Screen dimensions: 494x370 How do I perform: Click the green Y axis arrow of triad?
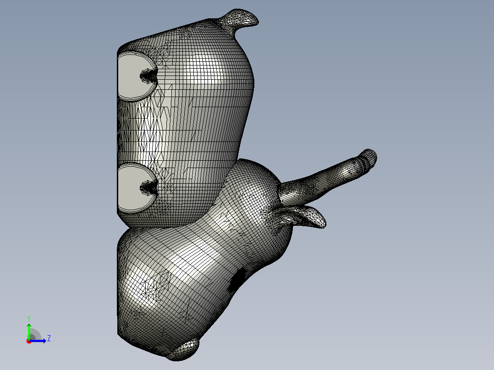29,331
